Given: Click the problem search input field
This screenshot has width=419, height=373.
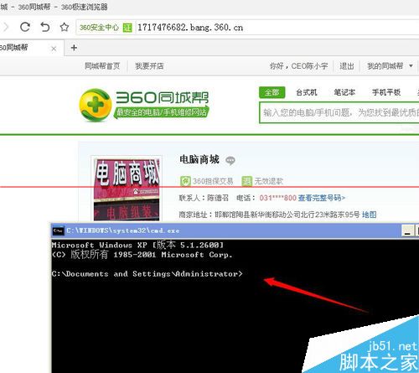Looking at the screenshot, I should (x=339, y=112).
